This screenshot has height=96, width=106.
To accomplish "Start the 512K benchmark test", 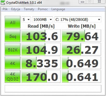I will point(13,49).
